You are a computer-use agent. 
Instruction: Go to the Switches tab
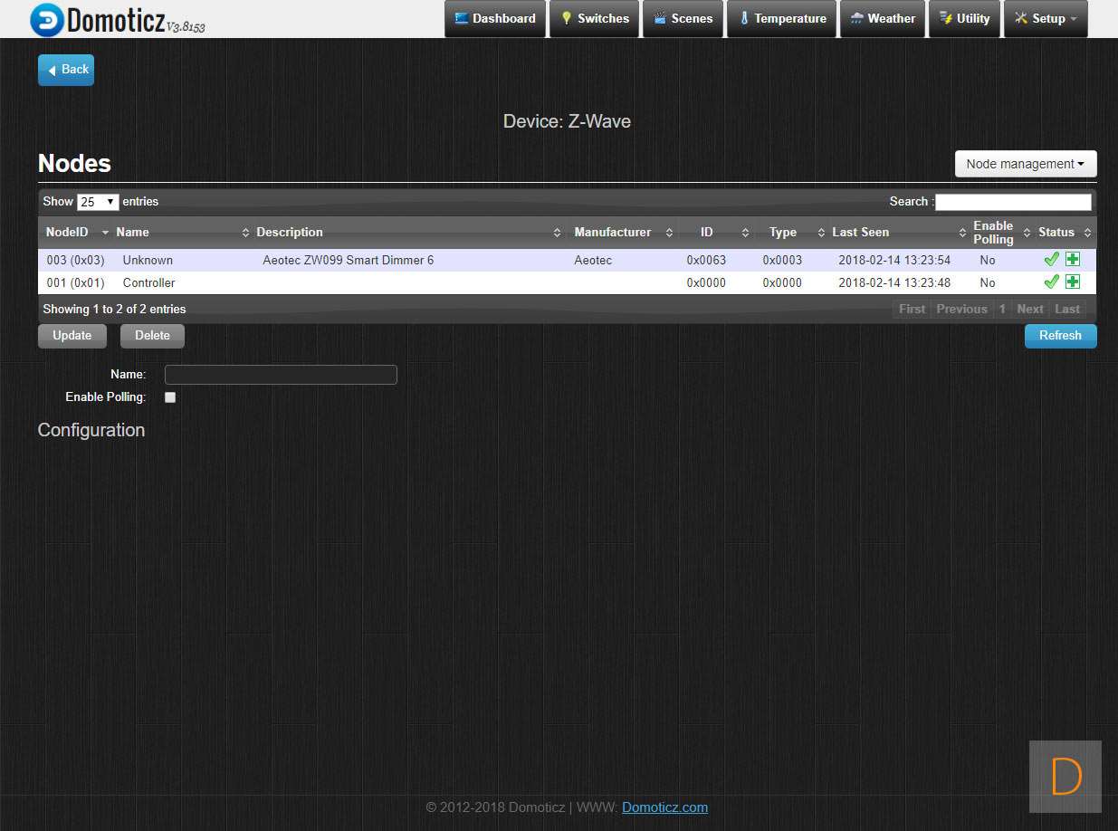tap(594, 19)
